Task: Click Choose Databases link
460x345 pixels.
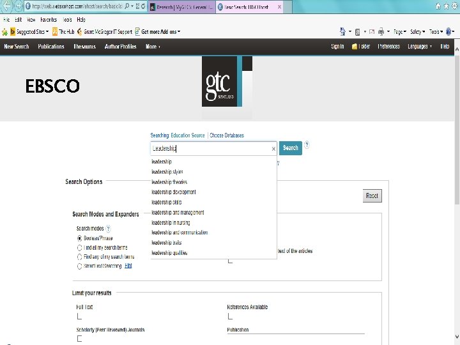Action: tap(226, 135)
